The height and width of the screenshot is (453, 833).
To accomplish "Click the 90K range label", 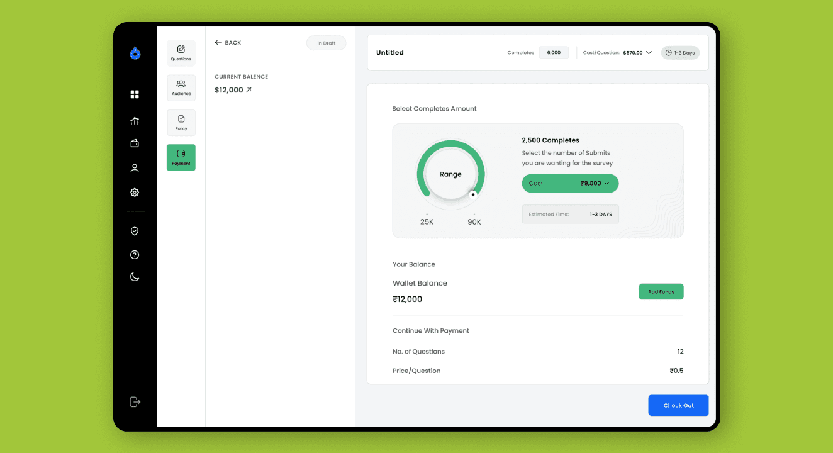I will [x=474, y=222].
